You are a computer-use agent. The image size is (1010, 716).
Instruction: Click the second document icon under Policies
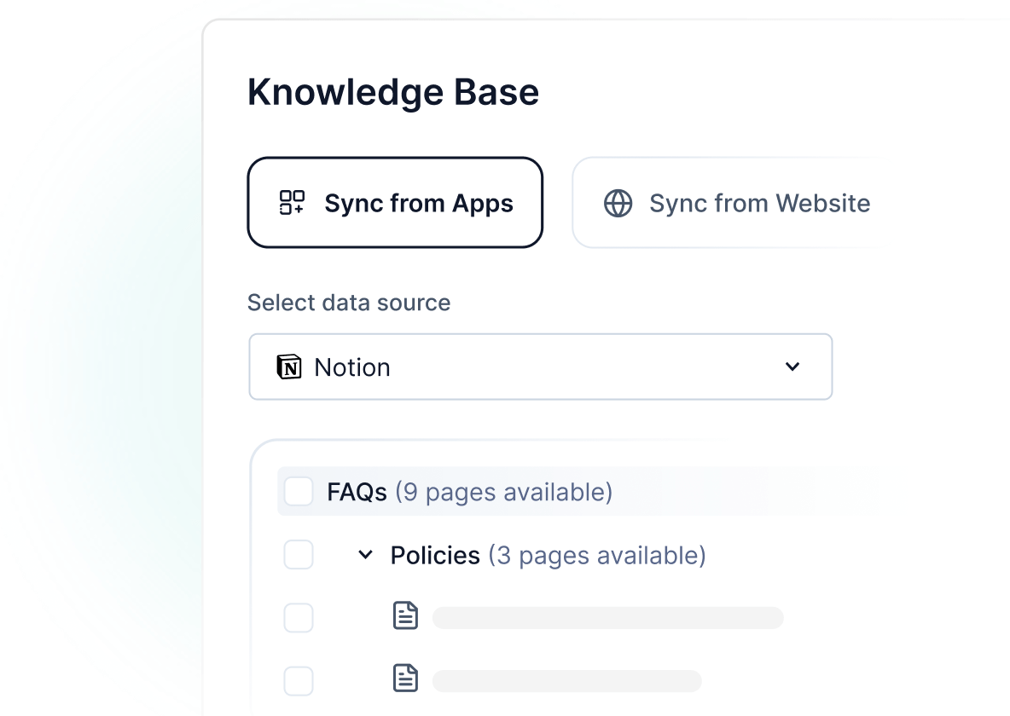[x=405, y=679]
